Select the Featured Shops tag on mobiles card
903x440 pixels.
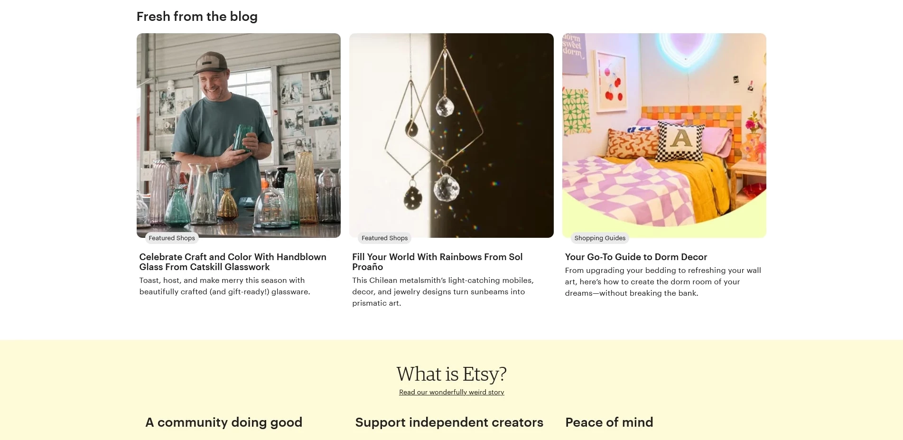coord(384,238)
